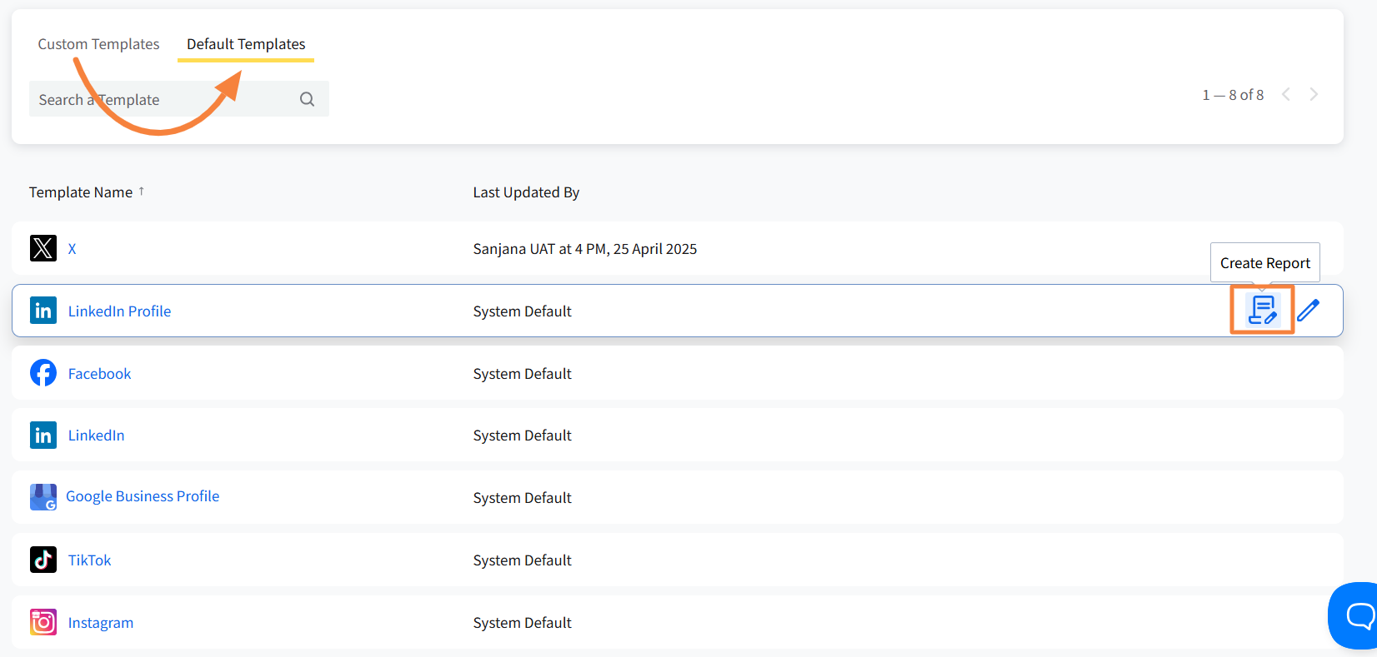Go to the previous page of templates

tap(1286, 94)
